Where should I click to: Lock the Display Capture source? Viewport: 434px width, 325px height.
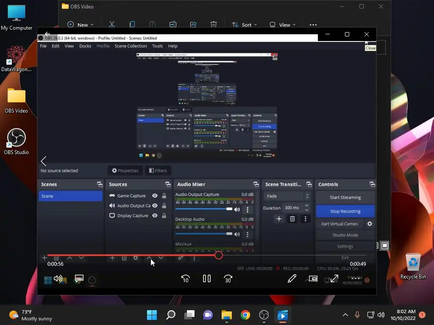click(x=164, y=215)
